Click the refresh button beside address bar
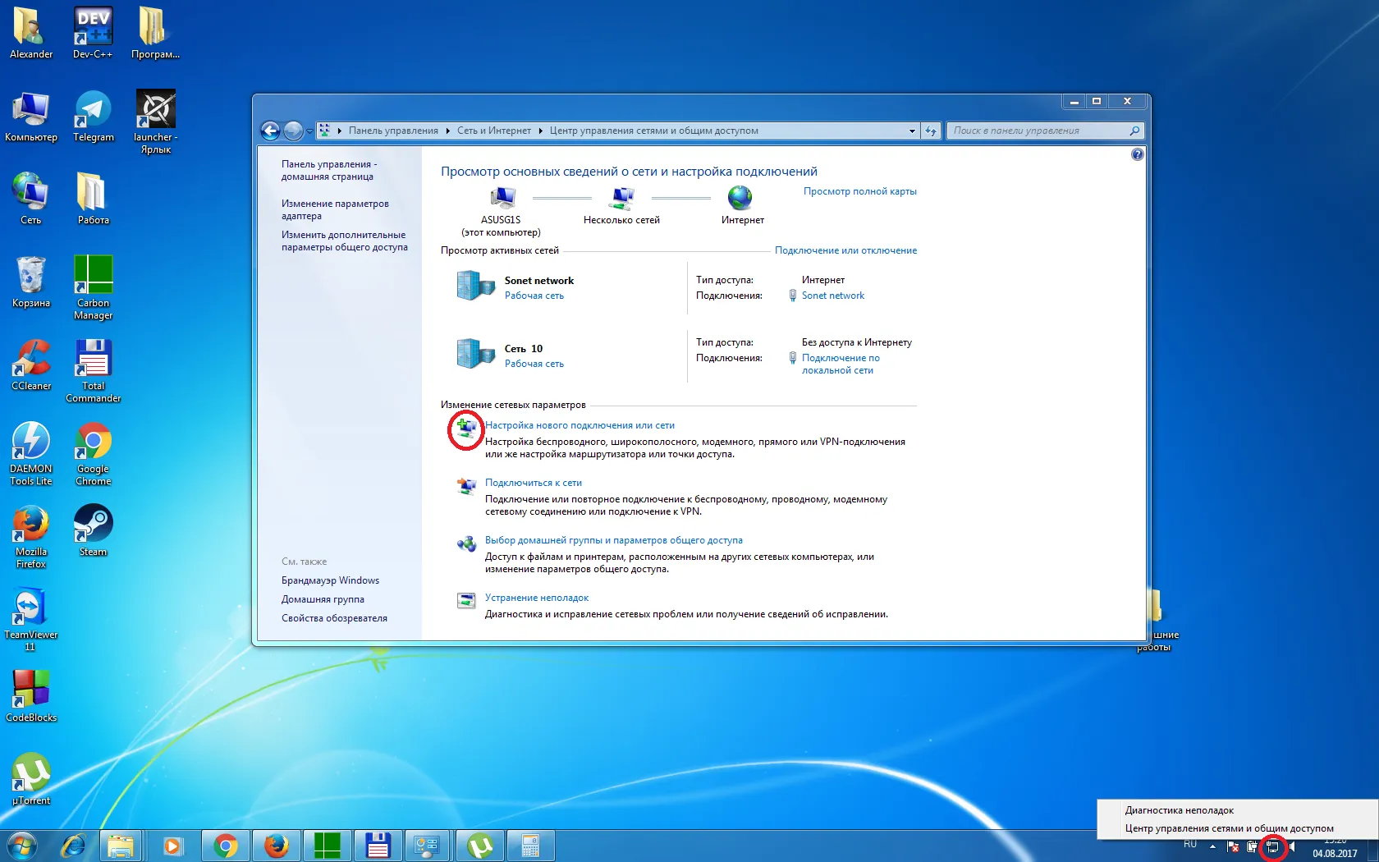 (x=931, y=131)
